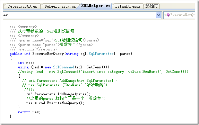Viewport: 199px width, 125px height.
Task: Click the line res = cmd.ExecuteNonQuery();
Action: (x=55, y=103)
